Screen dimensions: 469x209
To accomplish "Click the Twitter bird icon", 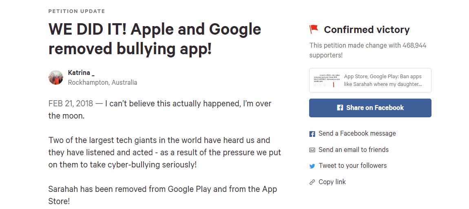I will [x=312, y=166].
